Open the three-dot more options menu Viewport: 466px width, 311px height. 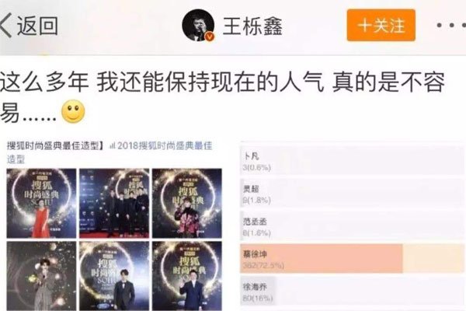point(450,26)
